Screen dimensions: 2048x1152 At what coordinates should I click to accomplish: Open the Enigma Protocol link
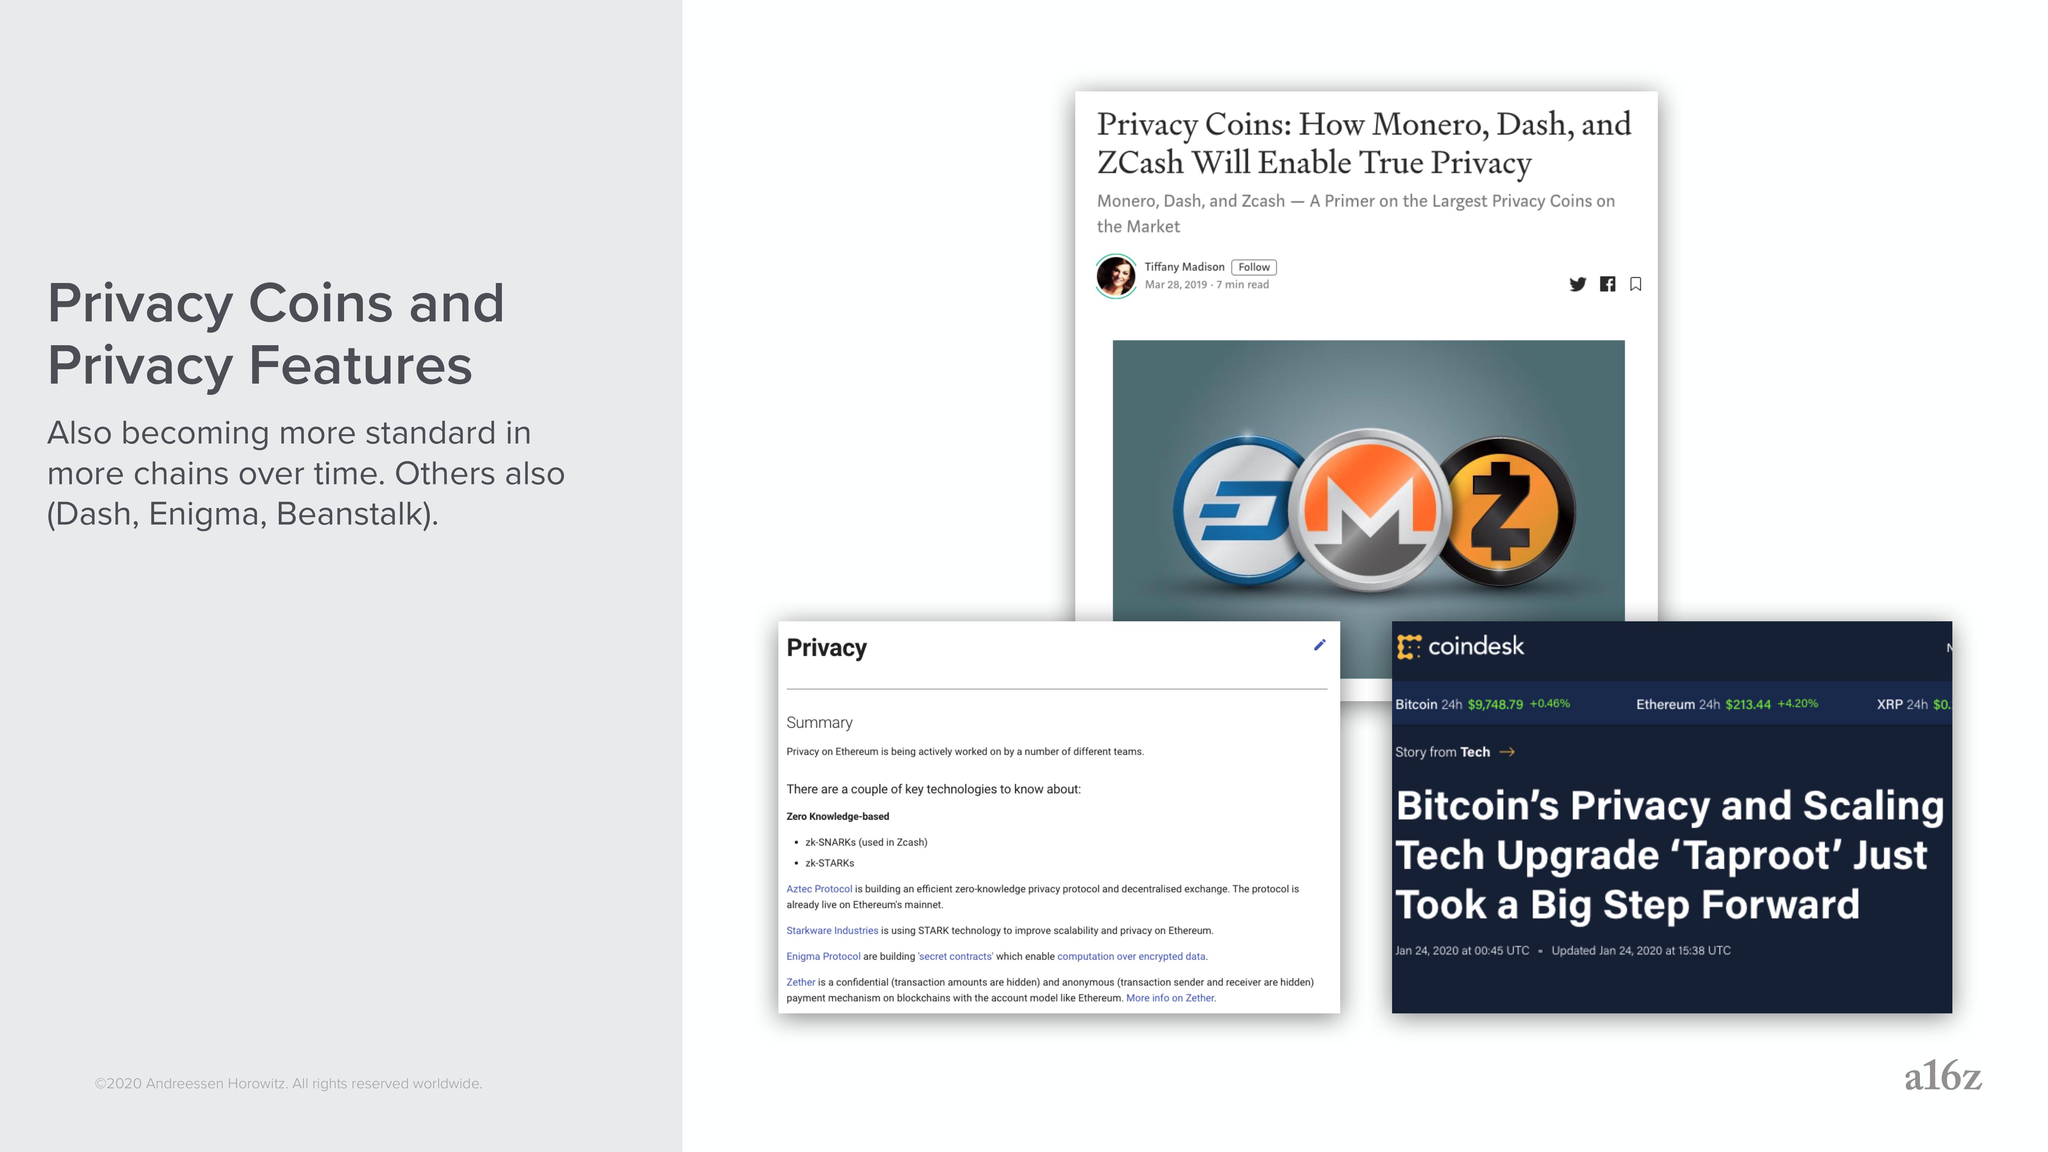tap(823, 957)
